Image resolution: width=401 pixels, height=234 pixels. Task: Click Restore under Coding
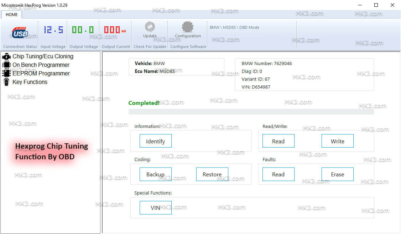coord(212,174)
